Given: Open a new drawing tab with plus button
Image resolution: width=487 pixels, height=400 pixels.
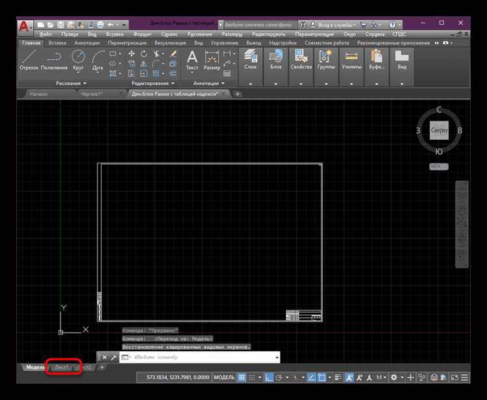Looking at the screenshot, I should pyautogui.click(x=238, y=94).
